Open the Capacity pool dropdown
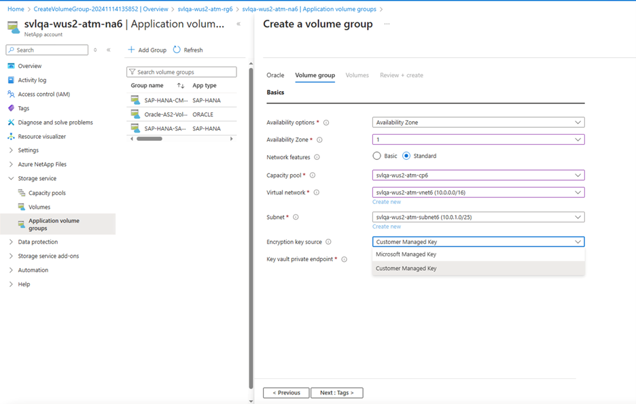Image resolution: width=636 pixels, height=404 pixels. (x=478, y=175)
